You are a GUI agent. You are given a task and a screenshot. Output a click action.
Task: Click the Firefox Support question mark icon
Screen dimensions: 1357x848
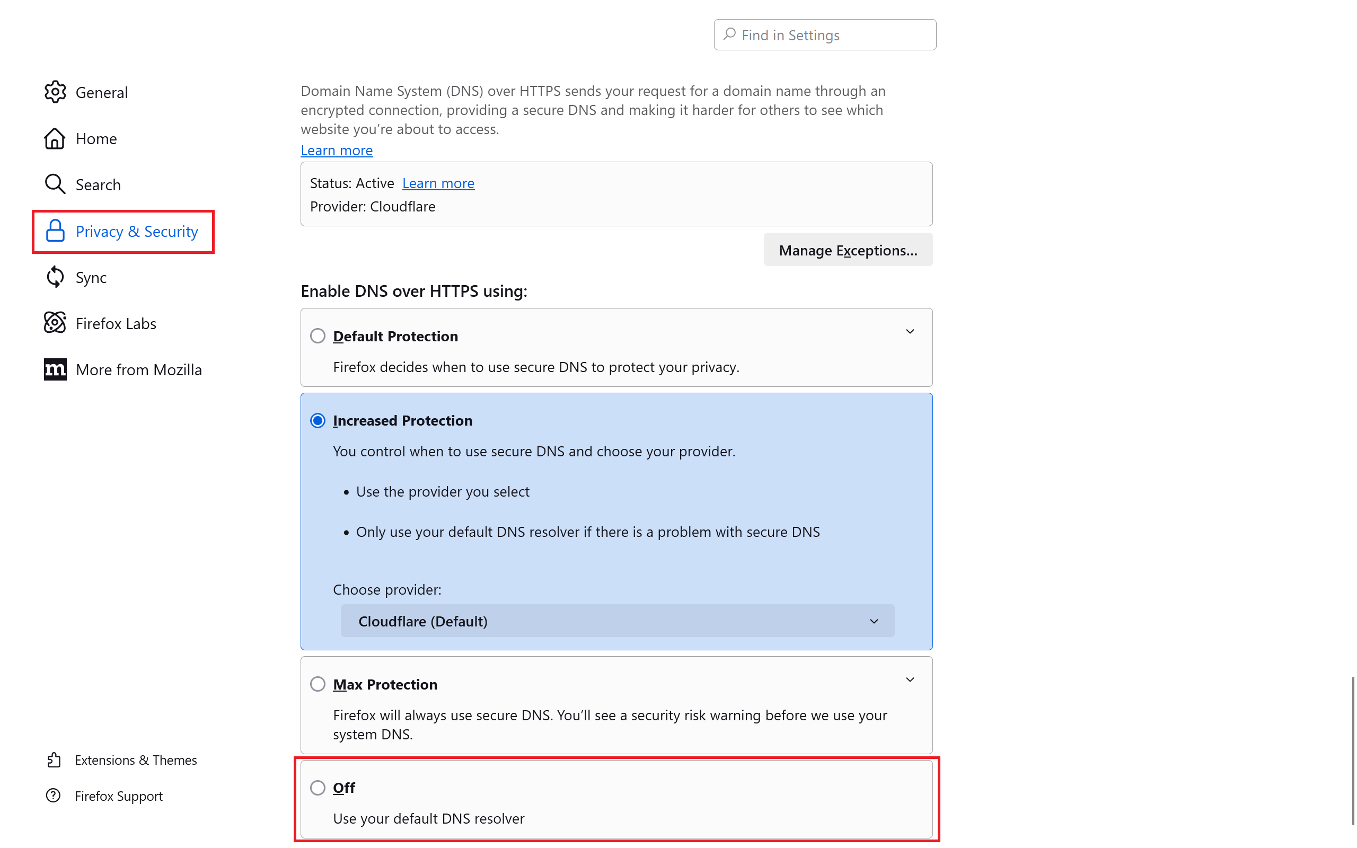[x=54, y=796]
